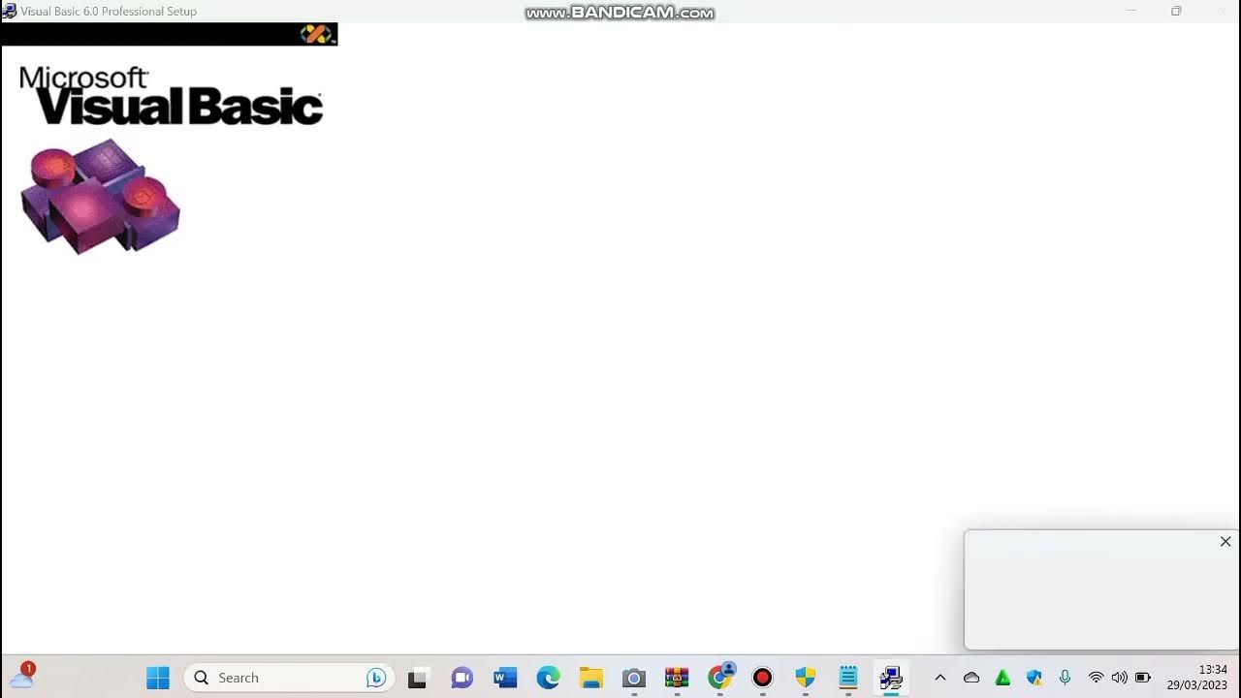
Task: Click the microphone tray icon
Action: click(x=1065, y=678)
